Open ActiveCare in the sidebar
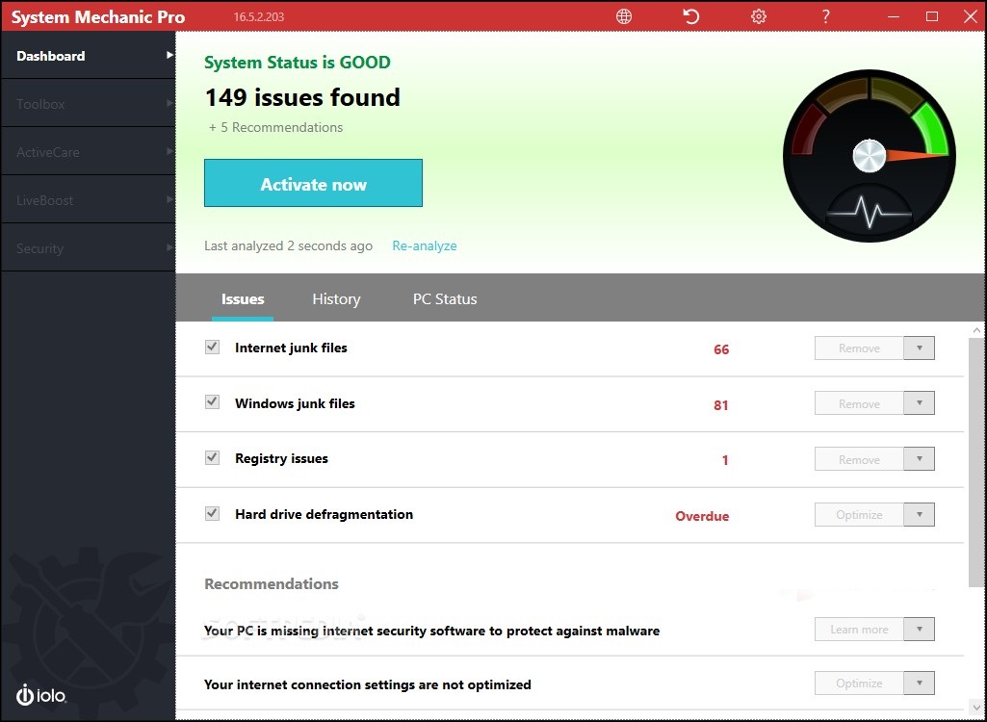Viewport: 987px width, 722px height. [x=89, y=151]
